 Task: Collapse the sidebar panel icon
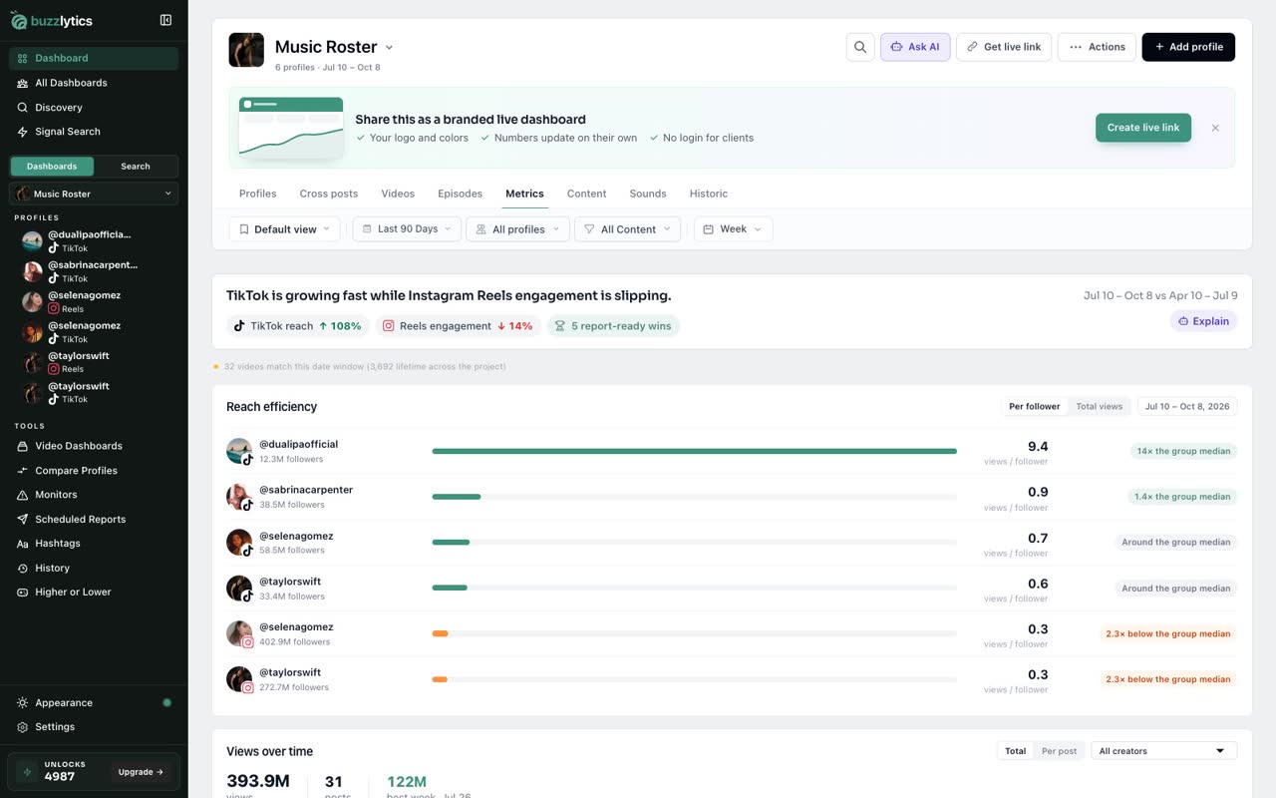tap(165, 20)
